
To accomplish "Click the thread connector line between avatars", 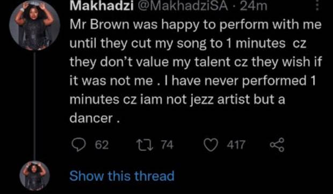I will coord(34,105).
